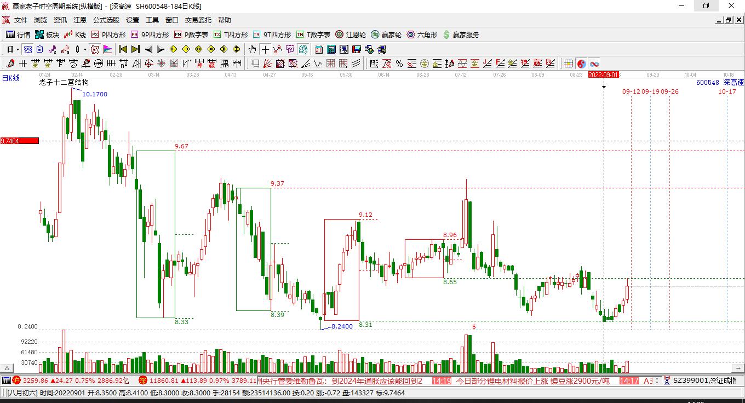Click the networked computers icon
The image size is (745, 403).
(369, 49)
